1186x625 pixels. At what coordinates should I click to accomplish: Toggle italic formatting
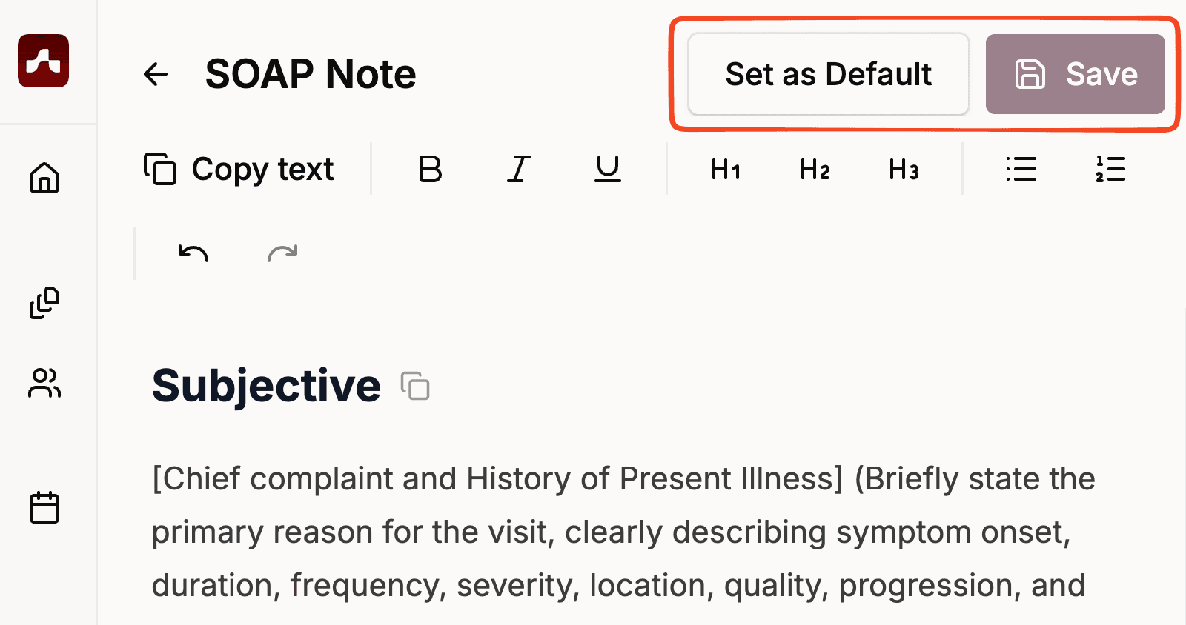click(519, 170)
